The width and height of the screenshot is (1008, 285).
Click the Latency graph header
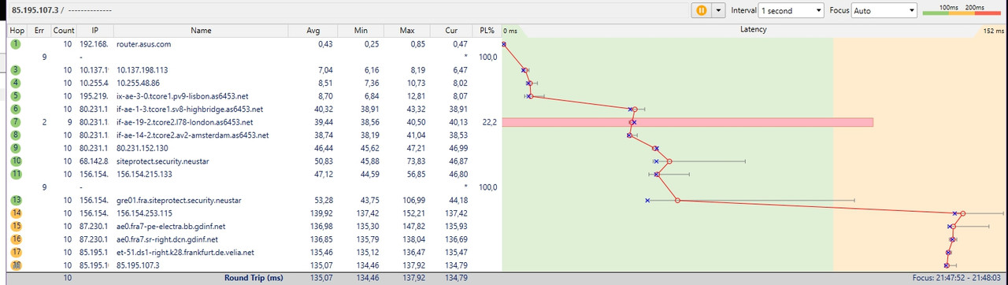[754, 30]
